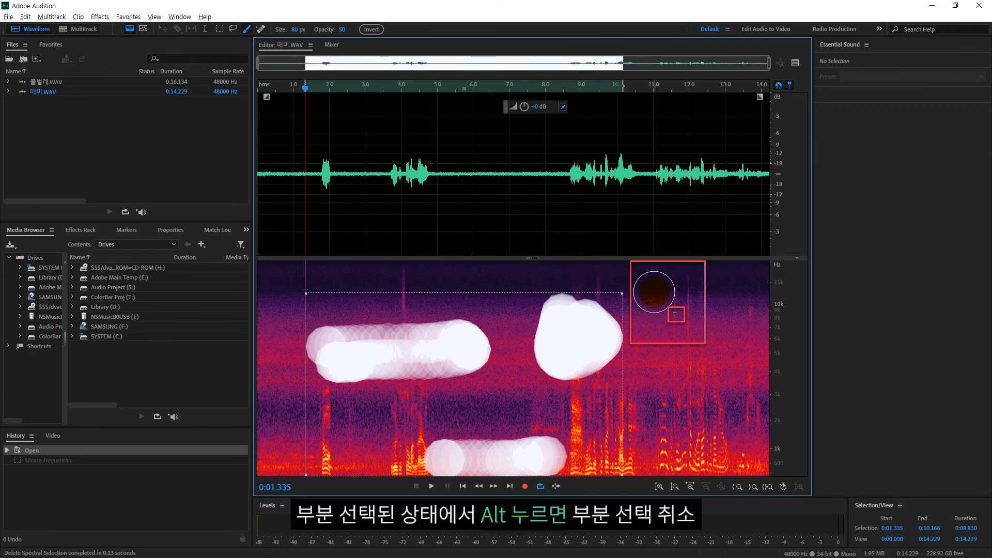This screenshot has height=558, width=992.
Task: Click the Invert button
Action: click(x=371, y=29)
